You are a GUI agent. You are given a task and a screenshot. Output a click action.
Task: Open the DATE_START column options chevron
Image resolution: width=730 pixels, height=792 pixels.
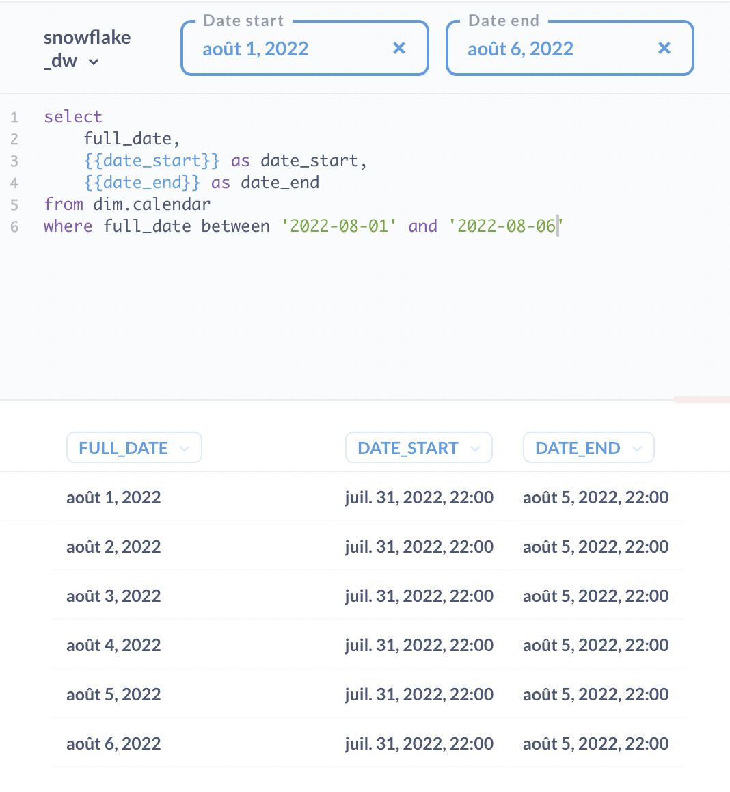click(474, 447)
